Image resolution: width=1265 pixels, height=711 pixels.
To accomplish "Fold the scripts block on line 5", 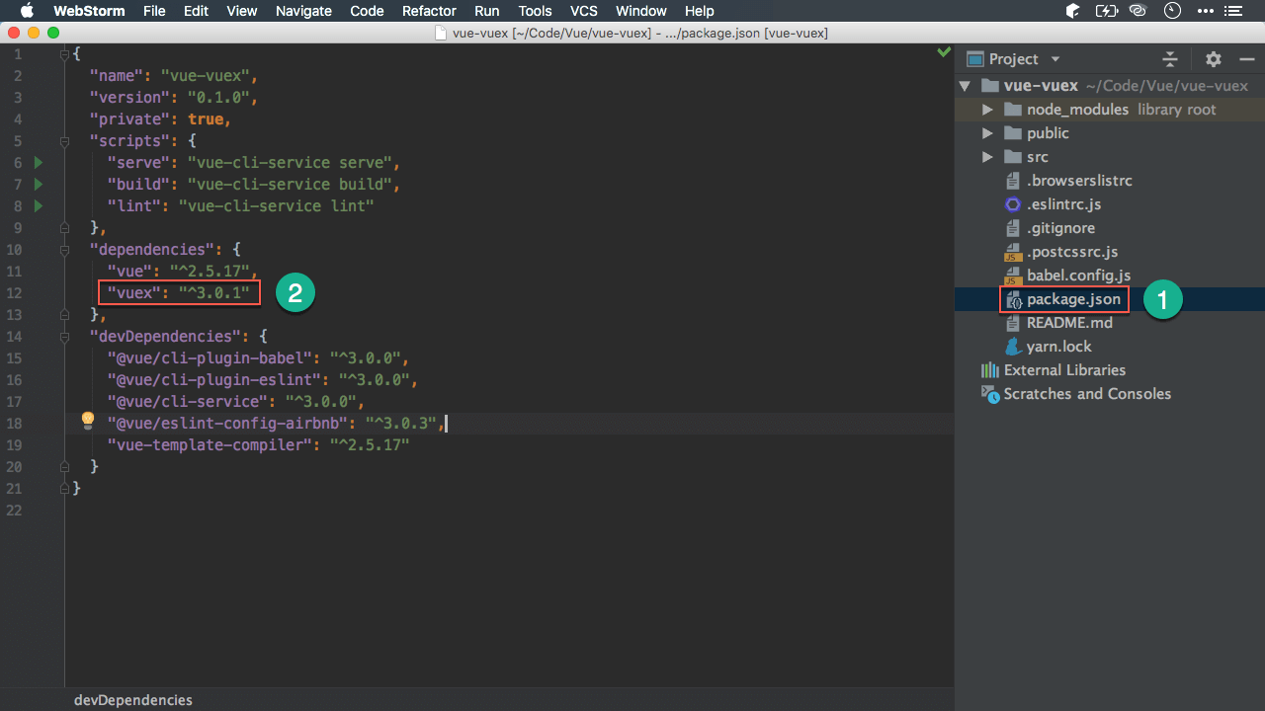I will pos(65,140).
